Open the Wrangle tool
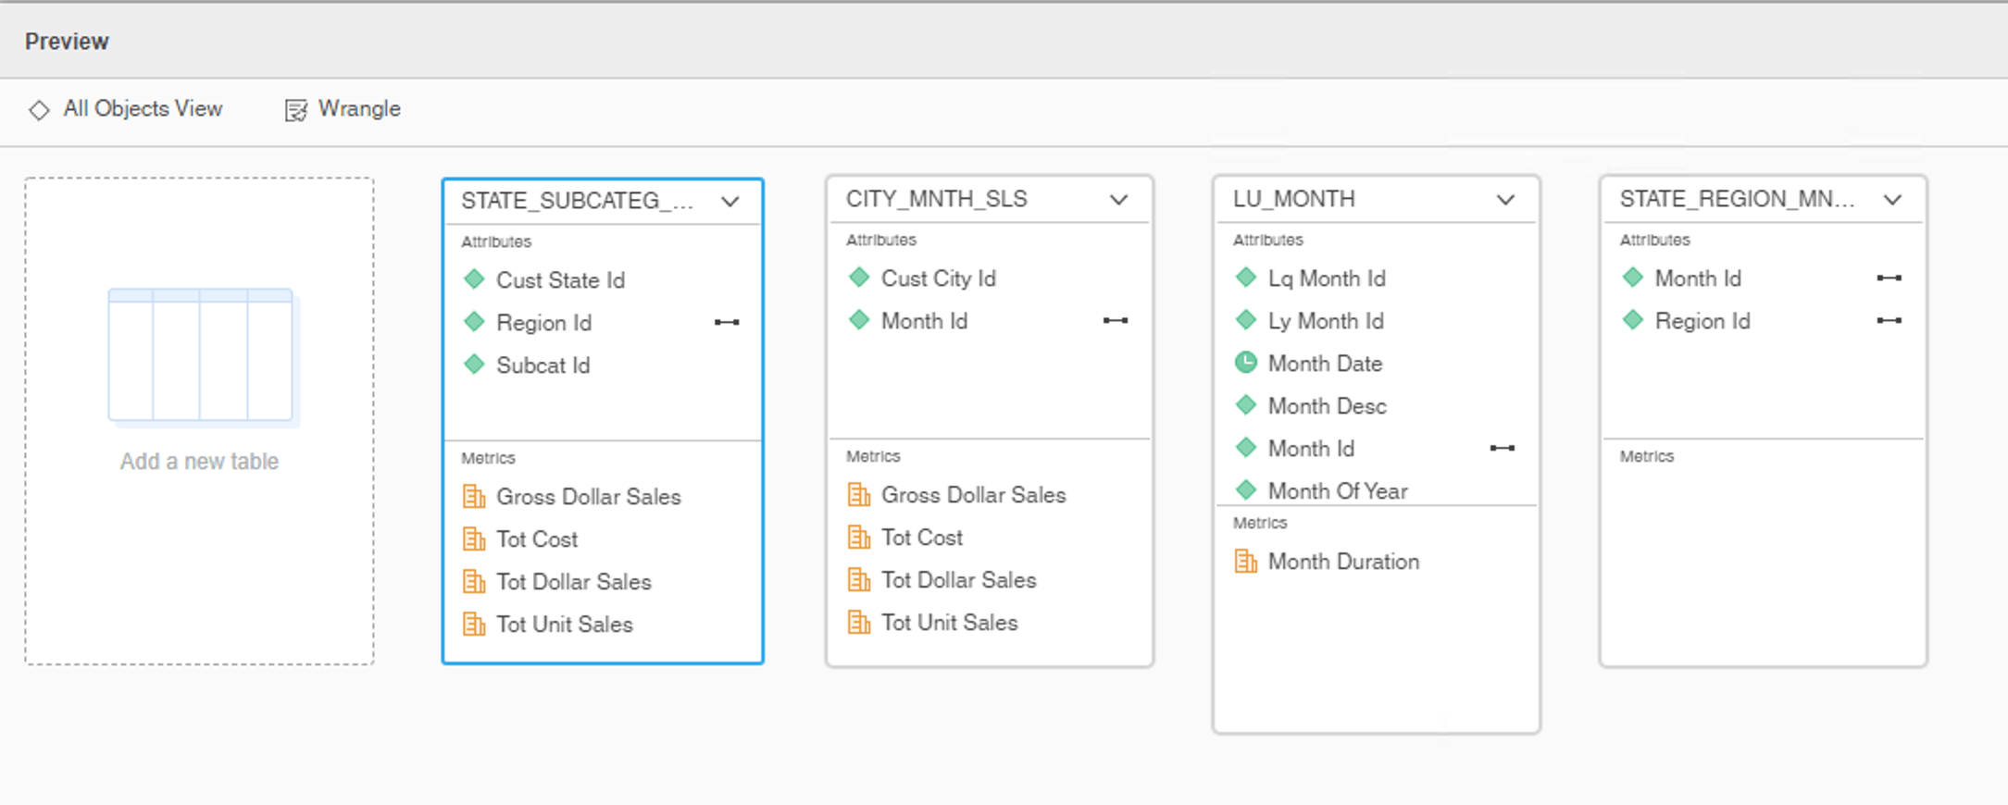The height and width of the screenshot is (805, 2008). (x=343, y=109)
